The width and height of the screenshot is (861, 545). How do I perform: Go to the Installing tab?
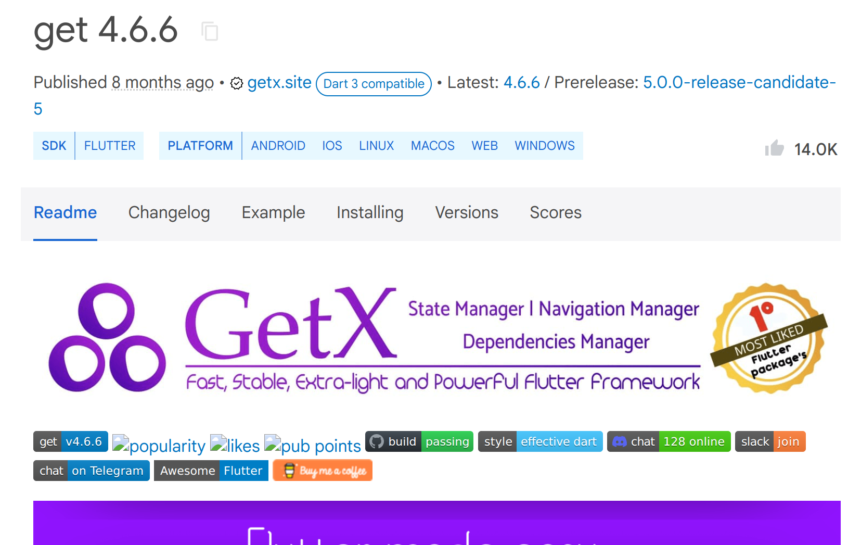(370, 212)
